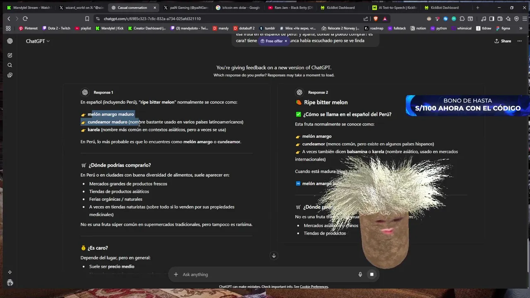Screen dimensions: 530x298
Task: Go back with the browser back arrow
Action: click(9, 19)
